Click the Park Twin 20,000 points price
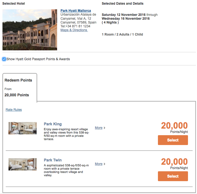The image size is (197, 194). 174,161
